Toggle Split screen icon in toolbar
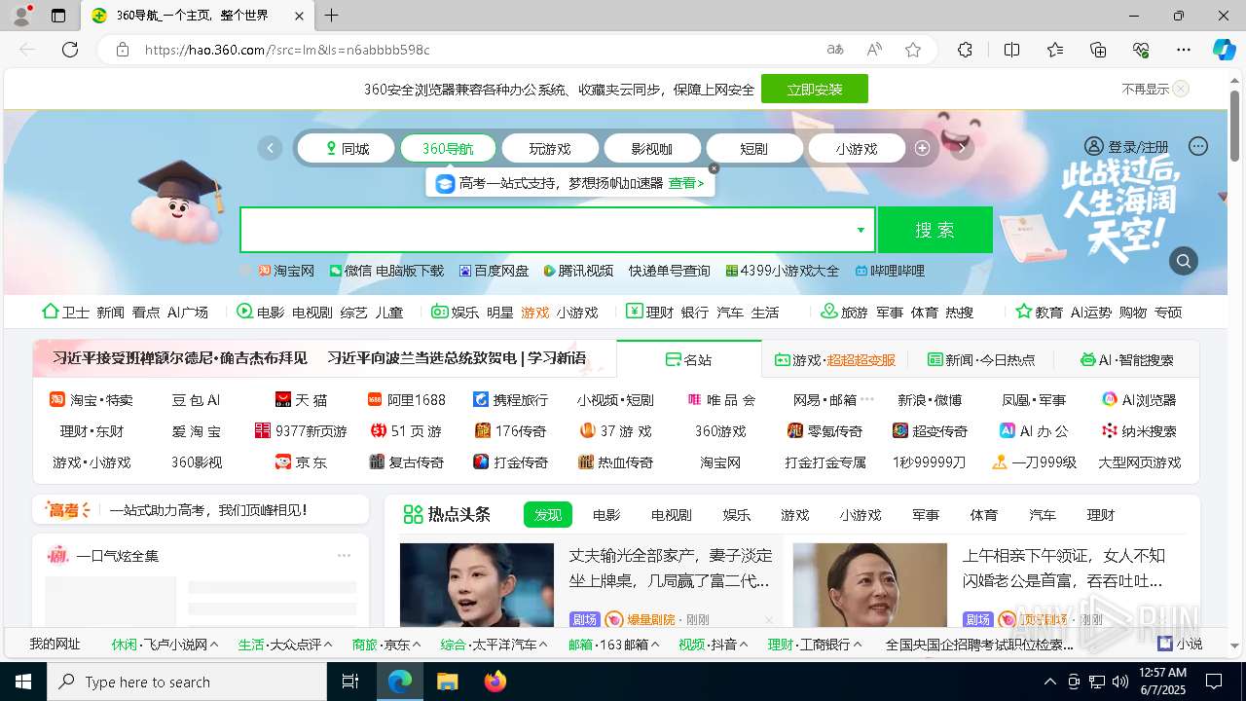Screen dimensions: 1246x701 1011,50
